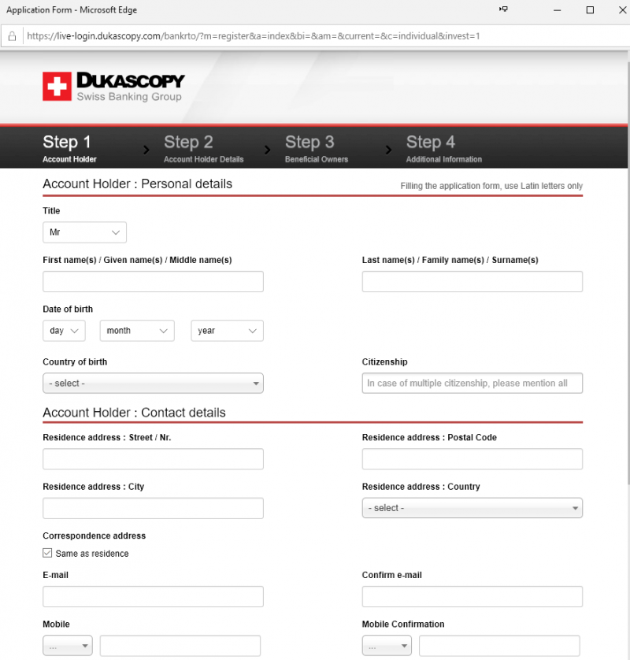The image size is (630, 660).
Task: Open the birth year dropdown
Action: tap(228, 331)
